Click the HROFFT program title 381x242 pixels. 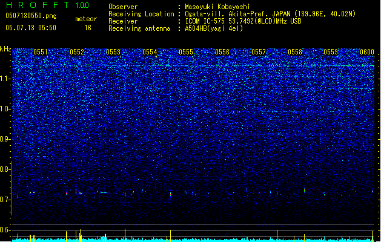click(38, 5)
